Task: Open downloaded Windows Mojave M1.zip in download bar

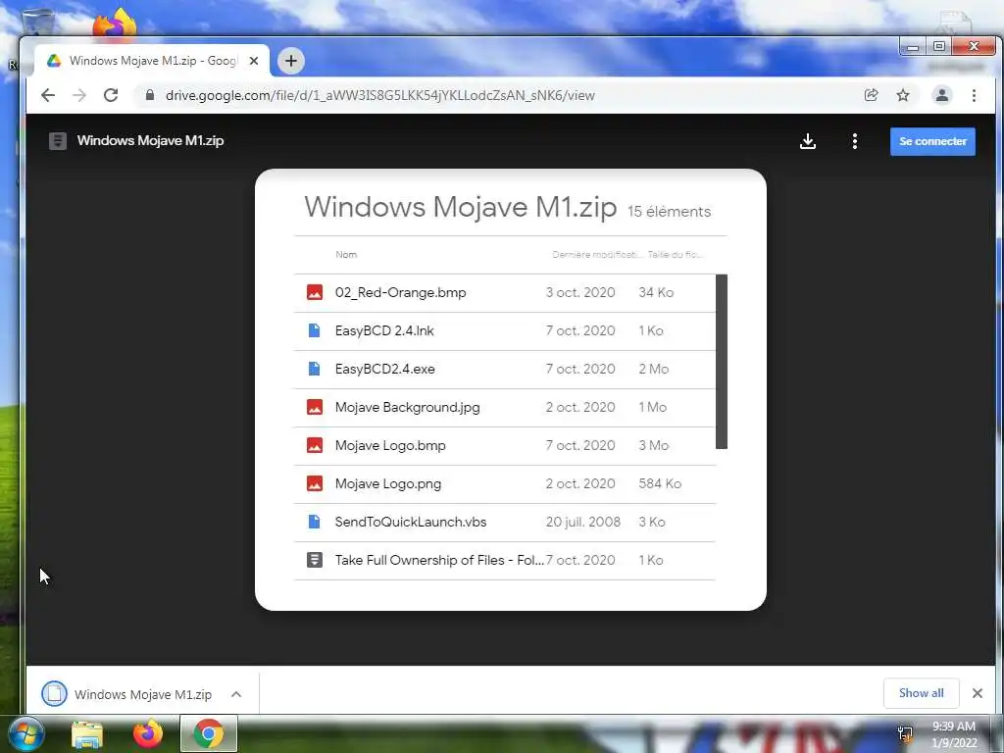Action: [x=126, y=694]
